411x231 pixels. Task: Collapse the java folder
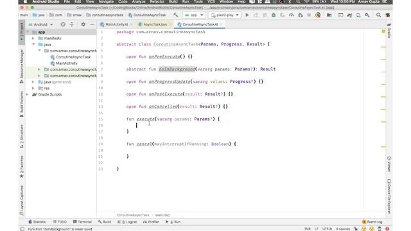tap(33, 44)
